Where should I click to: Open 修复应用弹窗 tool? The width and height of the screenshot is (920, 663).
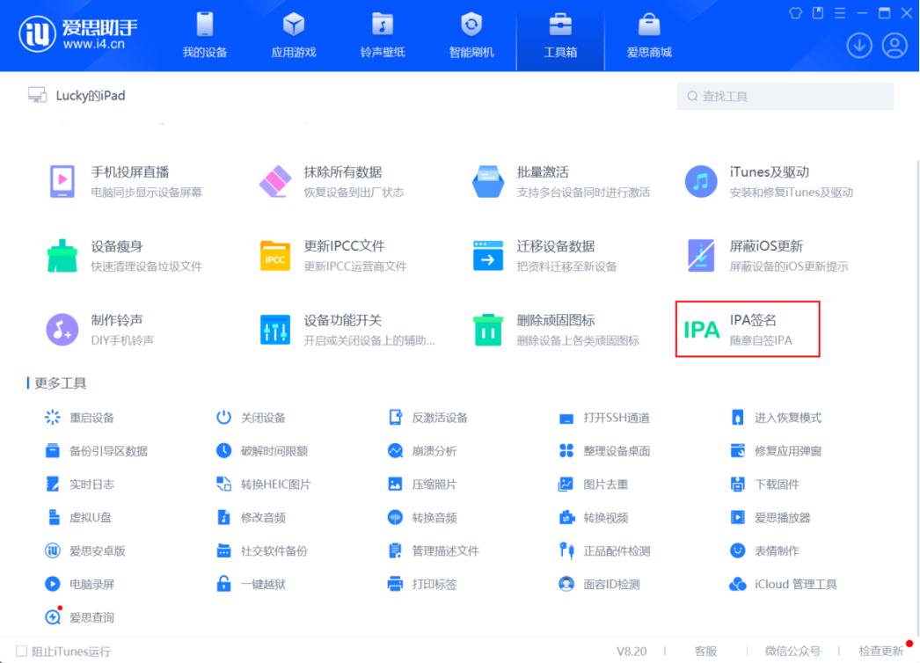pos(776,451)
